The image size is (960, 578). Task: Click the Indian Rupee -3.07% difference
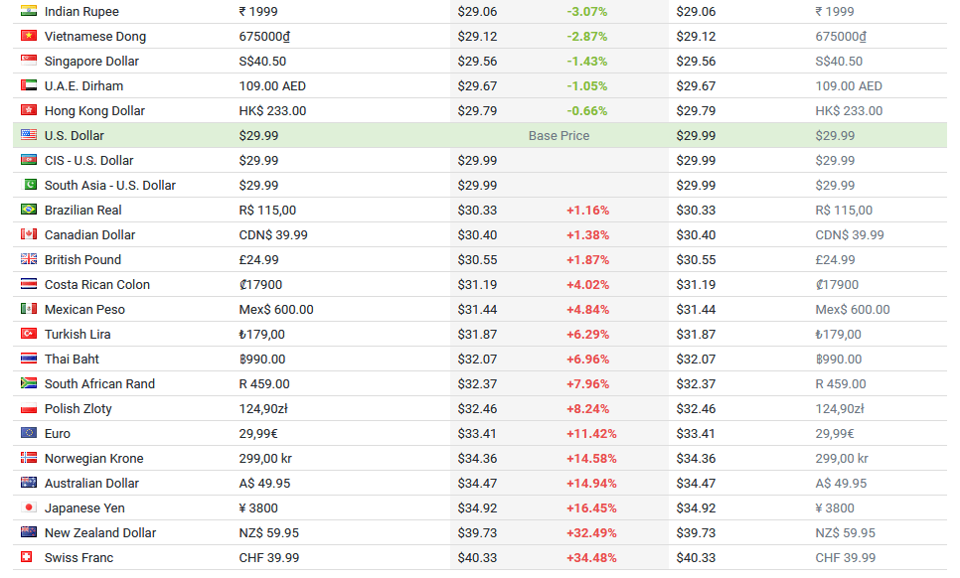[587, 12]
